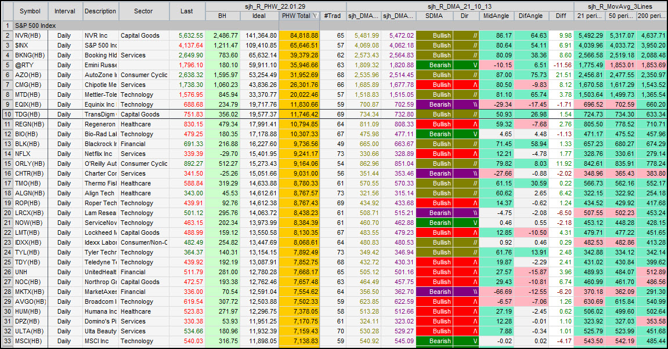Select the @RTY symbol cell

point(31,65)
